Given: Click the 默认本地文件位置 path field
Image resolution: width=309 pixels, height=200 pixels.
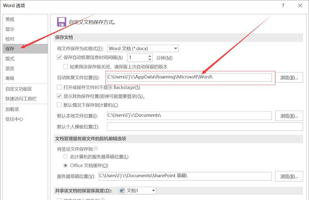Looking at the screenshot, I should pyautogui.click(x=189, y=116).
